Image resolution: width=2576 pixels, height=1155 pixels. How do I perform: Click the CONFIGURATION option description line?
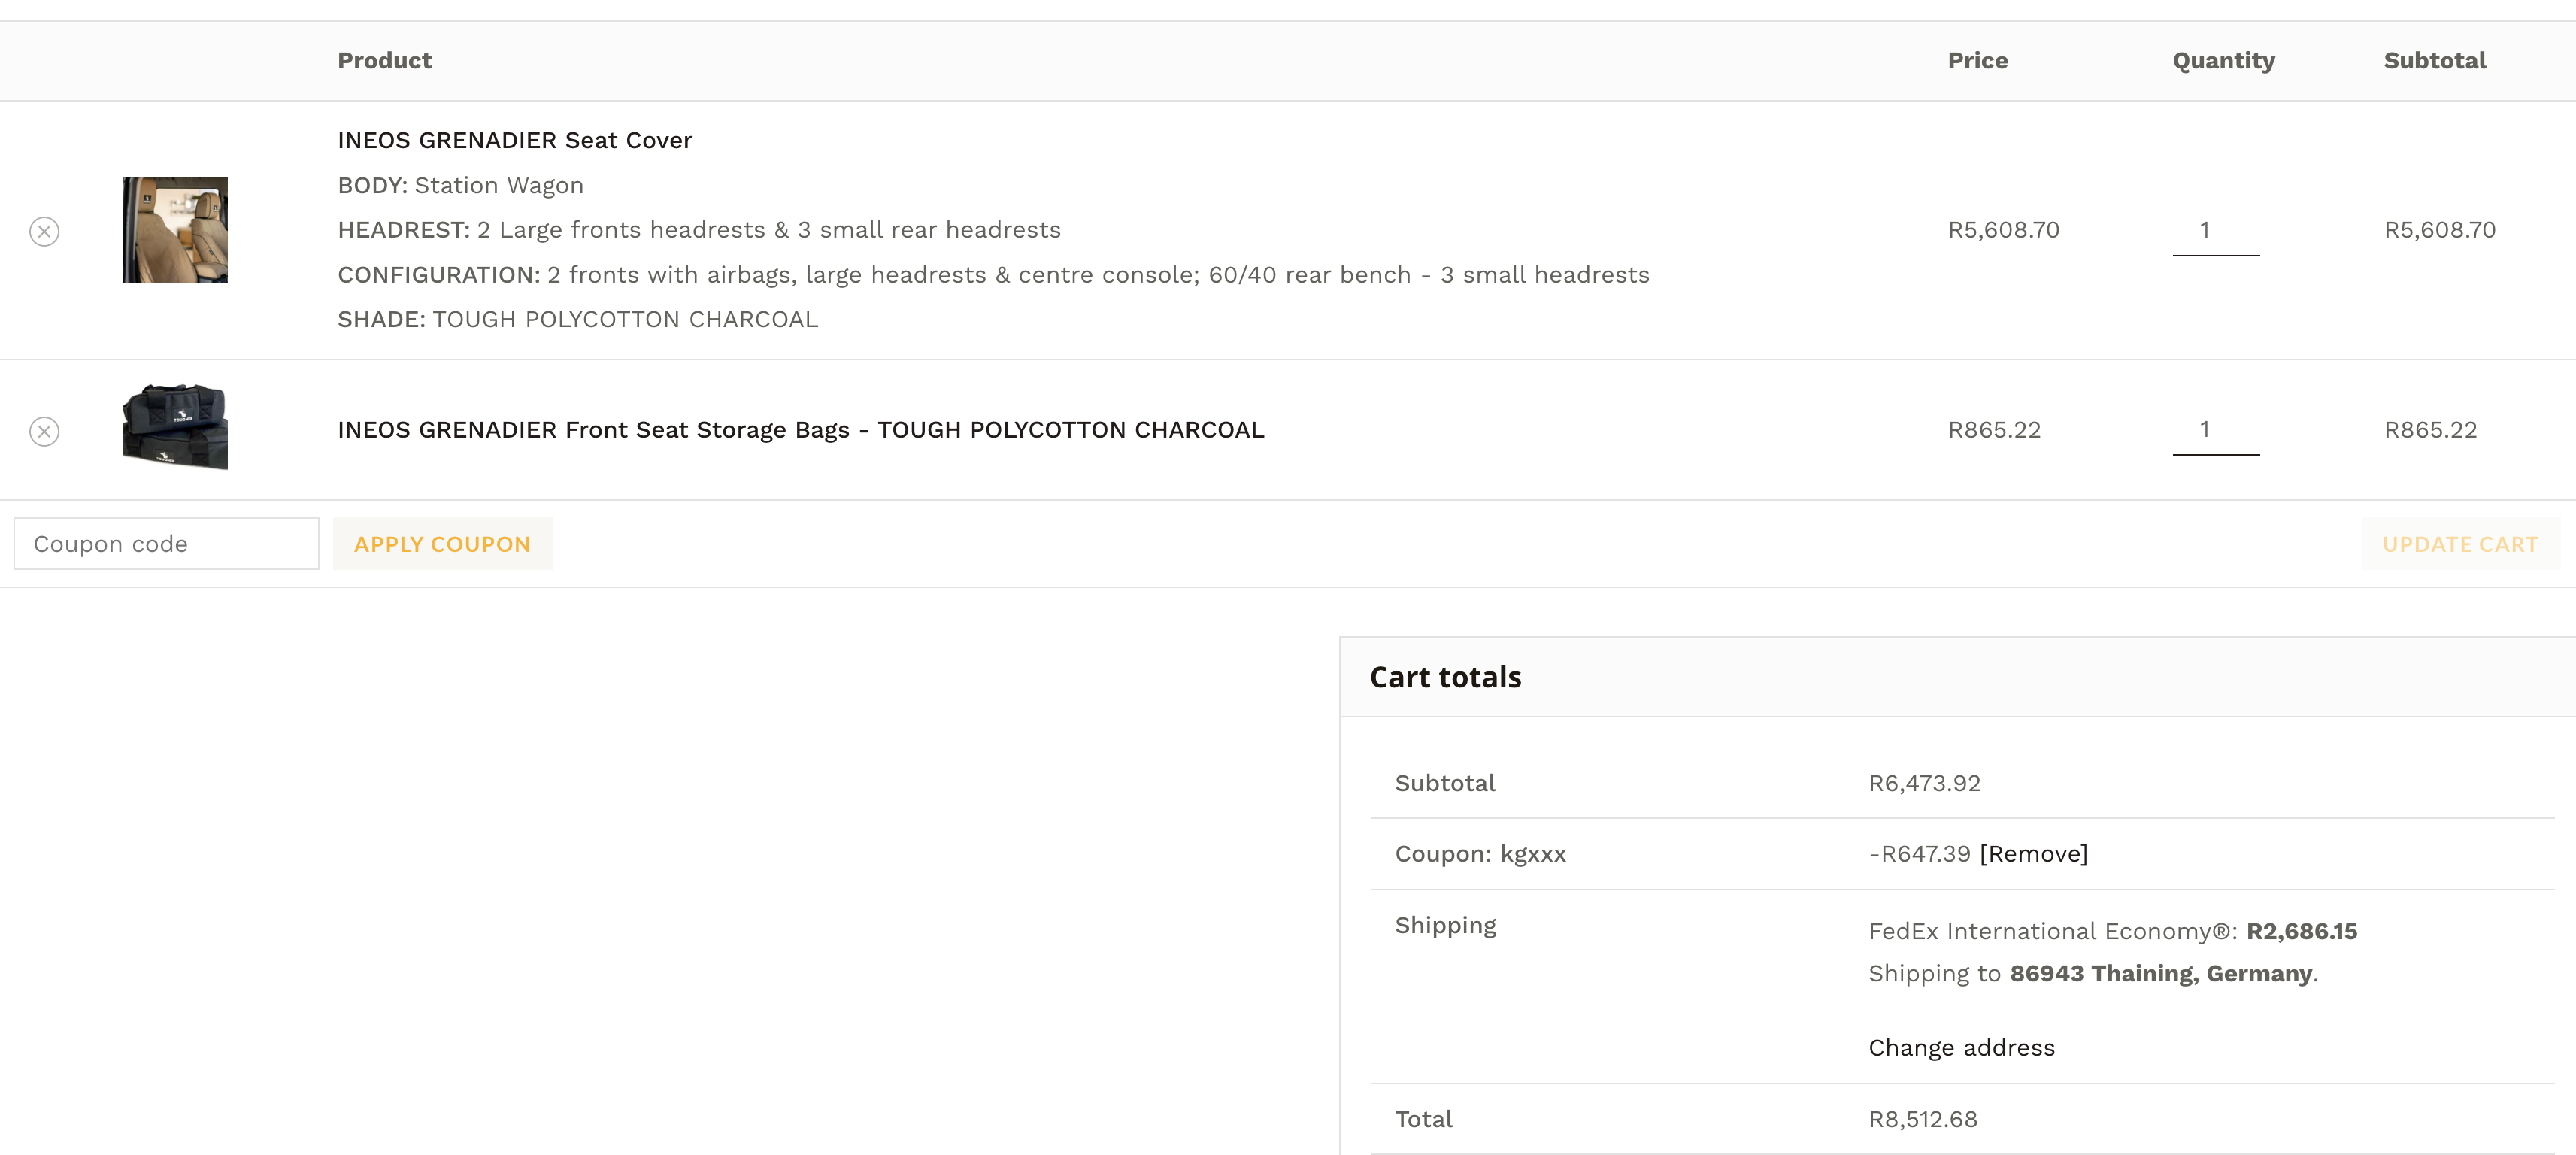point(994,275)
